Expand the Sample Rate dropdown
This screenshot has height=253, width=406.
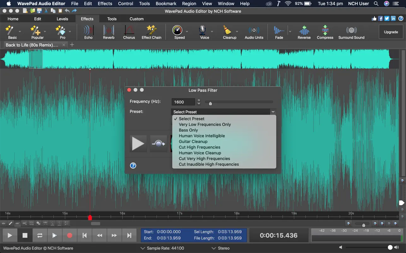[162, 248]
